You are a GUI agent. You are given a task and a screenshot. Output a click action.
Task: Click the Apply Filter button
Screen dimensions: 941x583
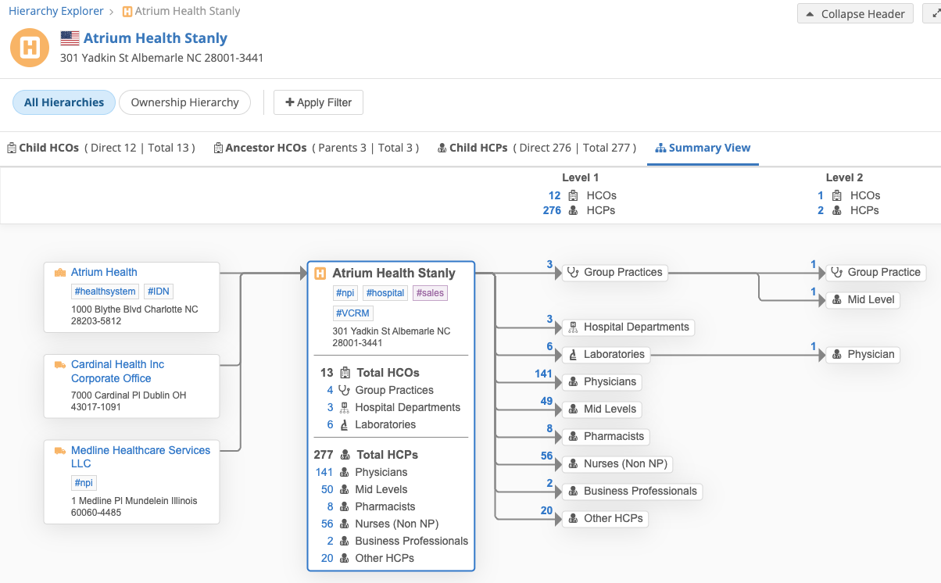[x=318, y=102]
